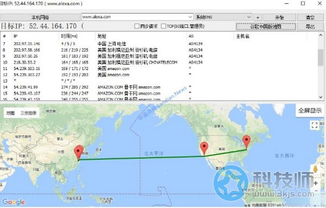Image resolution: width=326 pixels, height=208 pixels.
Task: Click the fullscreen square-corners map icon
Action: [314, 125]
